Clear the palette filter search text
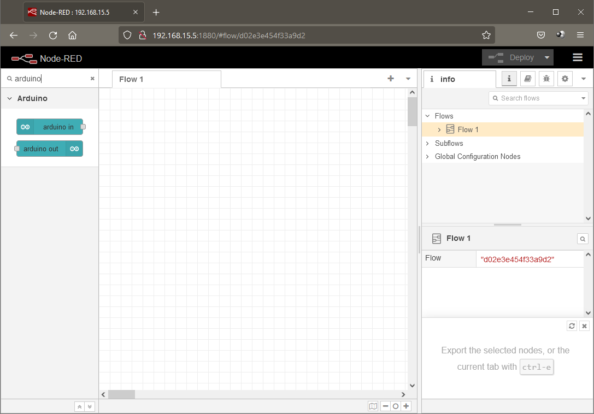Screen dimensions: 594x414 pos(92,79)
